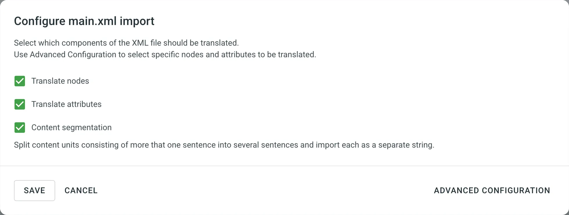Click the instruction text about Advanced Configuration

click(x=165, y=54)
